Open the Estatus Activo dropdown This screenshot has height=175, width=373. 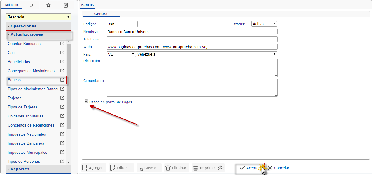[264, 24]
